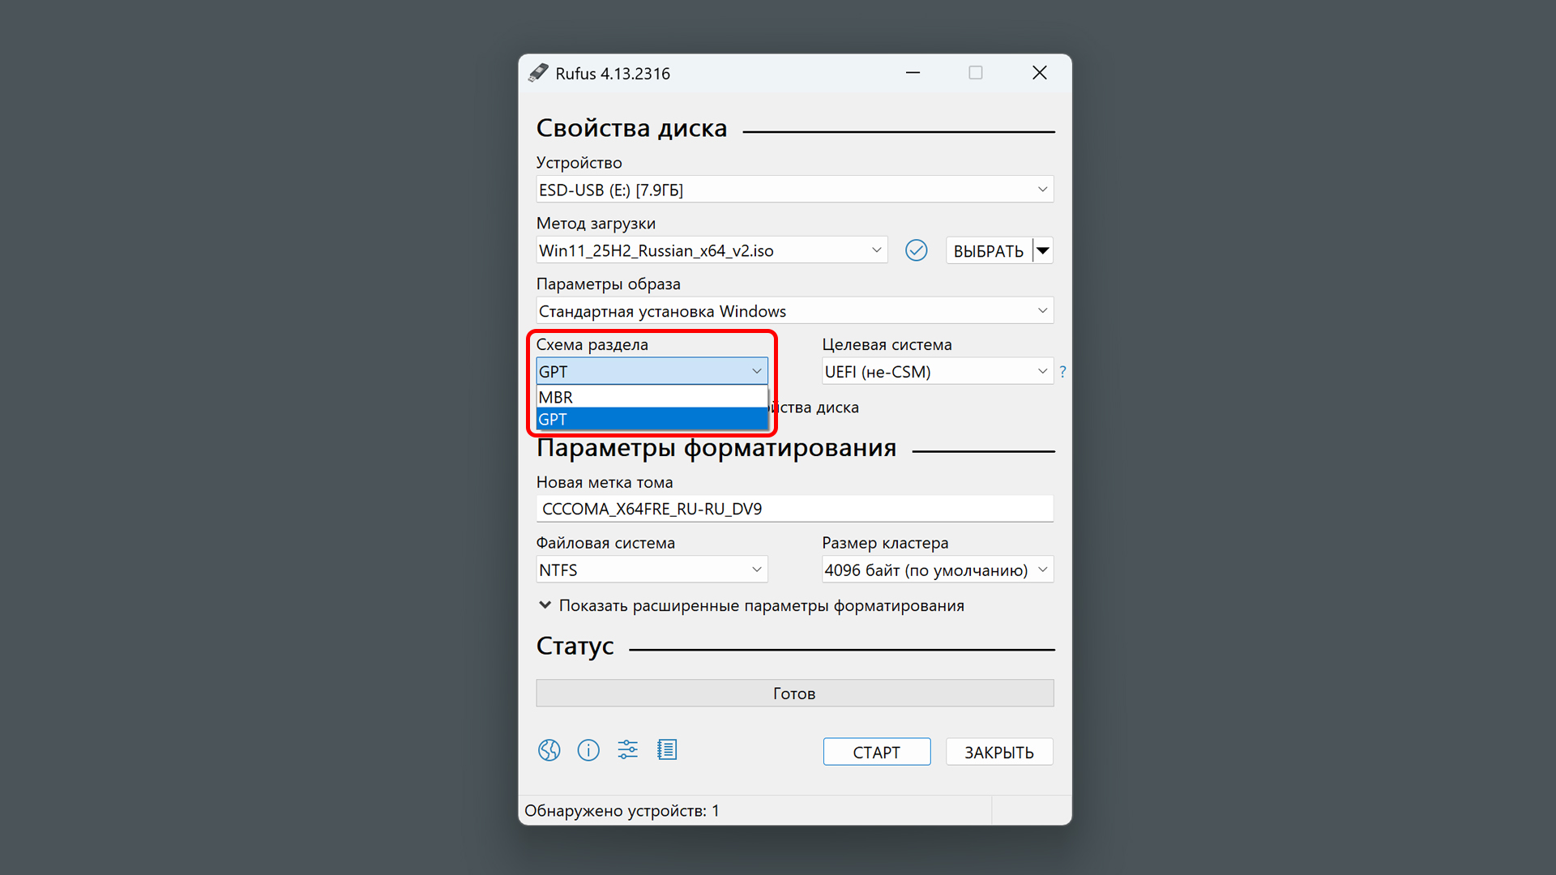1556x875 pixels.
Task: Click the ВЫБРАТЬ button
Action: coord(988,250)
